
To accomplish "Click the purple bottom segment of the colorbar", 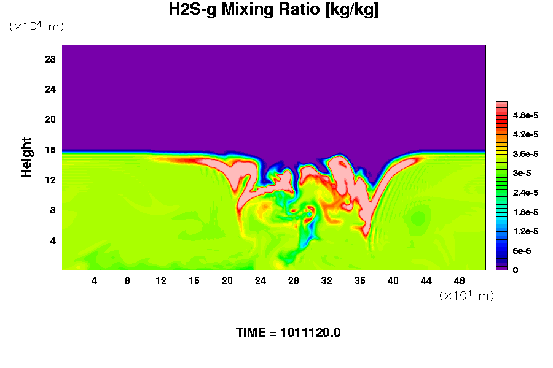I will [501, 266].
